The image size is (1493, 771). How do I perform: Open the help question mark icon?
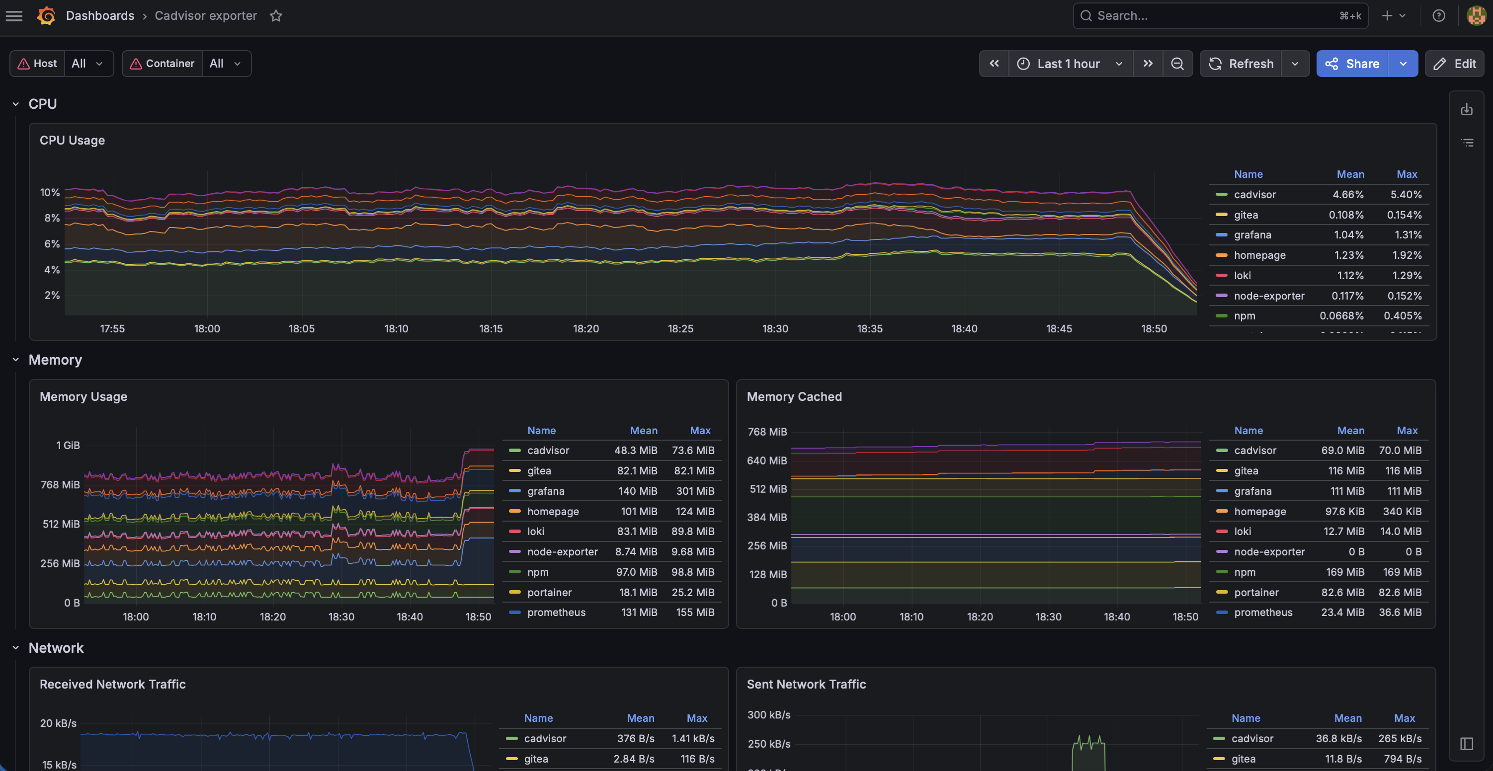(1438, 15)
